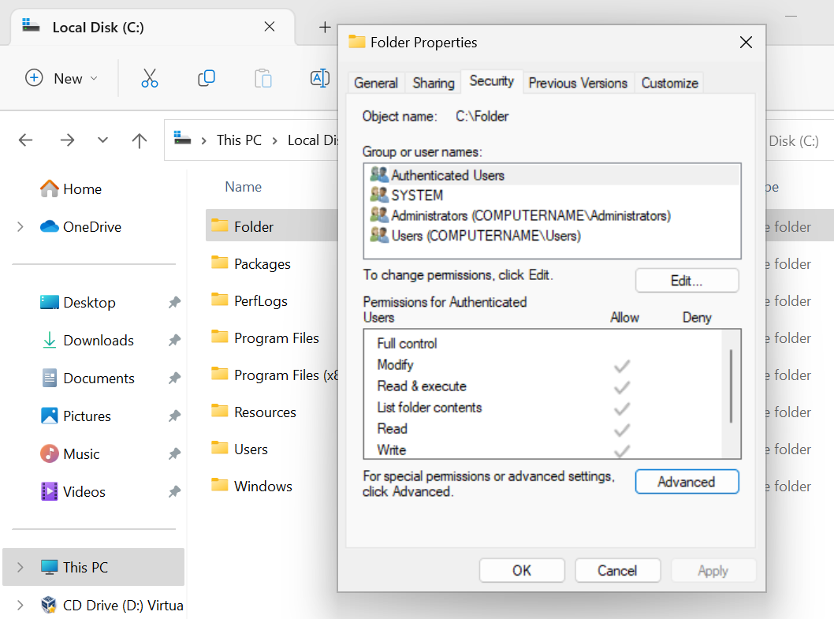Open the Sharing tab
Viewport: 834px width, 619px height.
click(x=434, y=83)
